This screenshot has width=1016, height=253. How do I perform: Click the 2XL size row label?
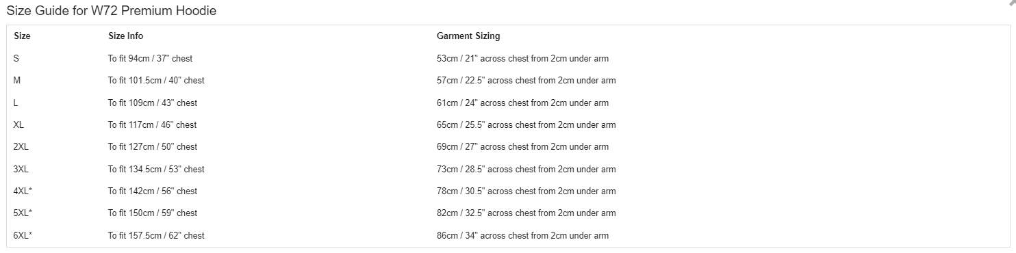(x=21, y=146)
